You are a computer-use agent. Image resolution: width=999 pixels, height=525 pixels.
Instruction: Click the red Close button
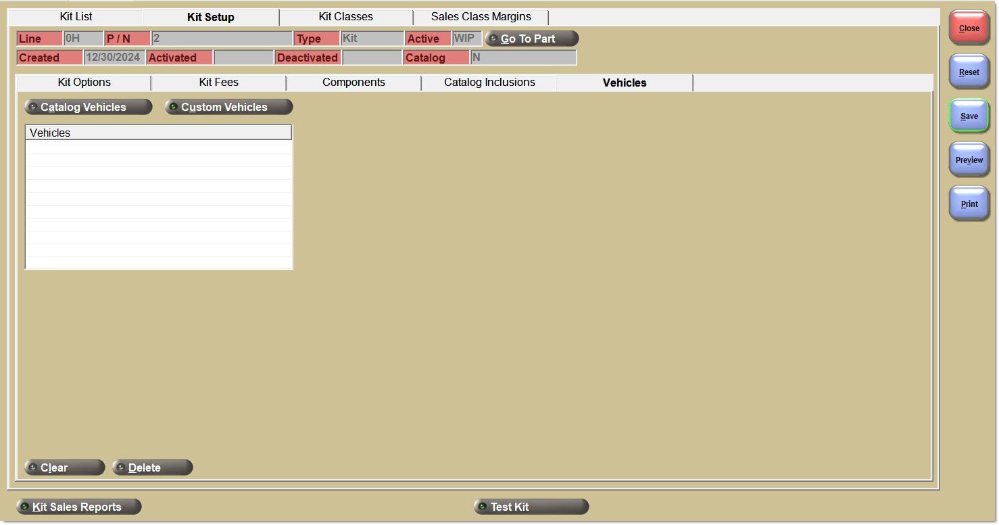tap(969, 28)
